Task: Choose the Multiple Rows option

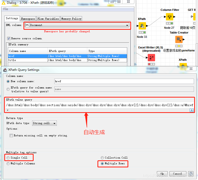Action: click(102, 163)
